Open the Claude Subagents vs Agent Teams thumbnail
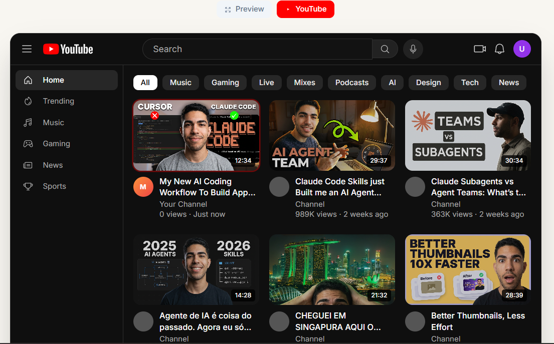554x344 pixels. [467, 135]
